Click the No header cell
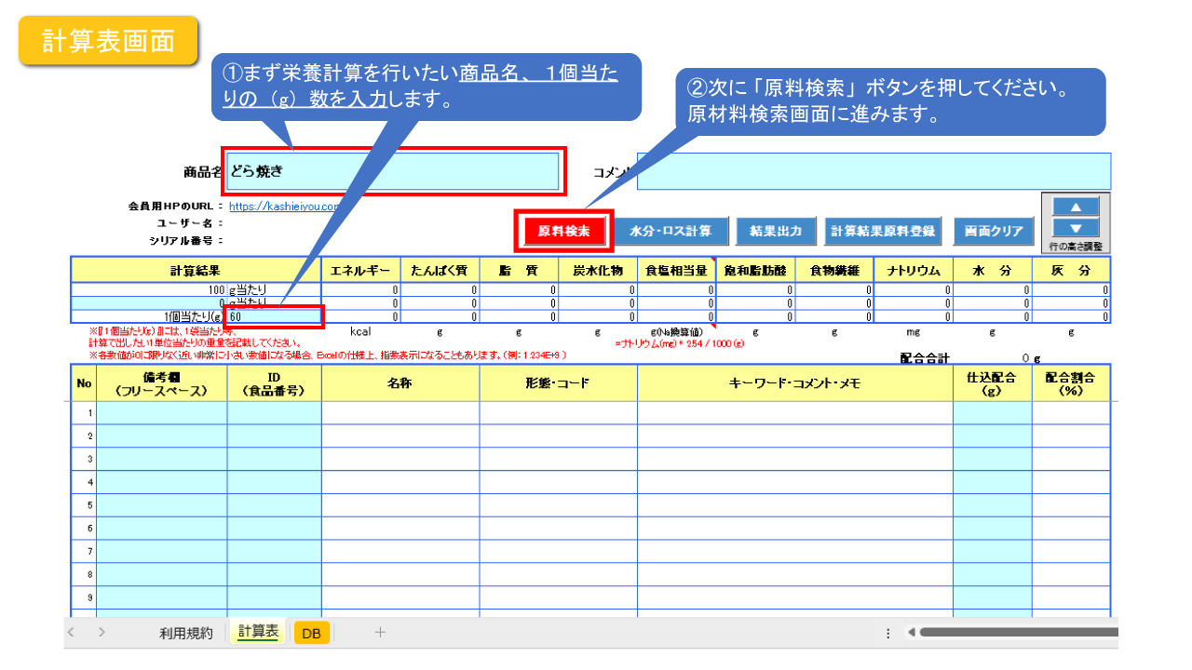Viewport: 1192px width, 670px height. 84,382
